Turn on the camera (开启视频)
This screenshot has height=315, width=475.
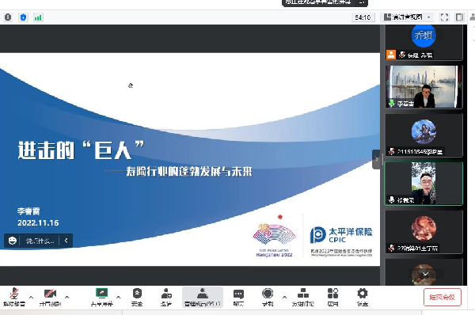50,297
